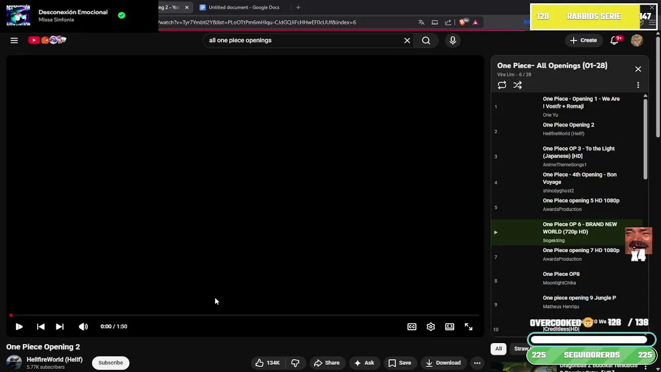Open Vira Lim playlist author link
661x372 pixels.
(506, 74)
